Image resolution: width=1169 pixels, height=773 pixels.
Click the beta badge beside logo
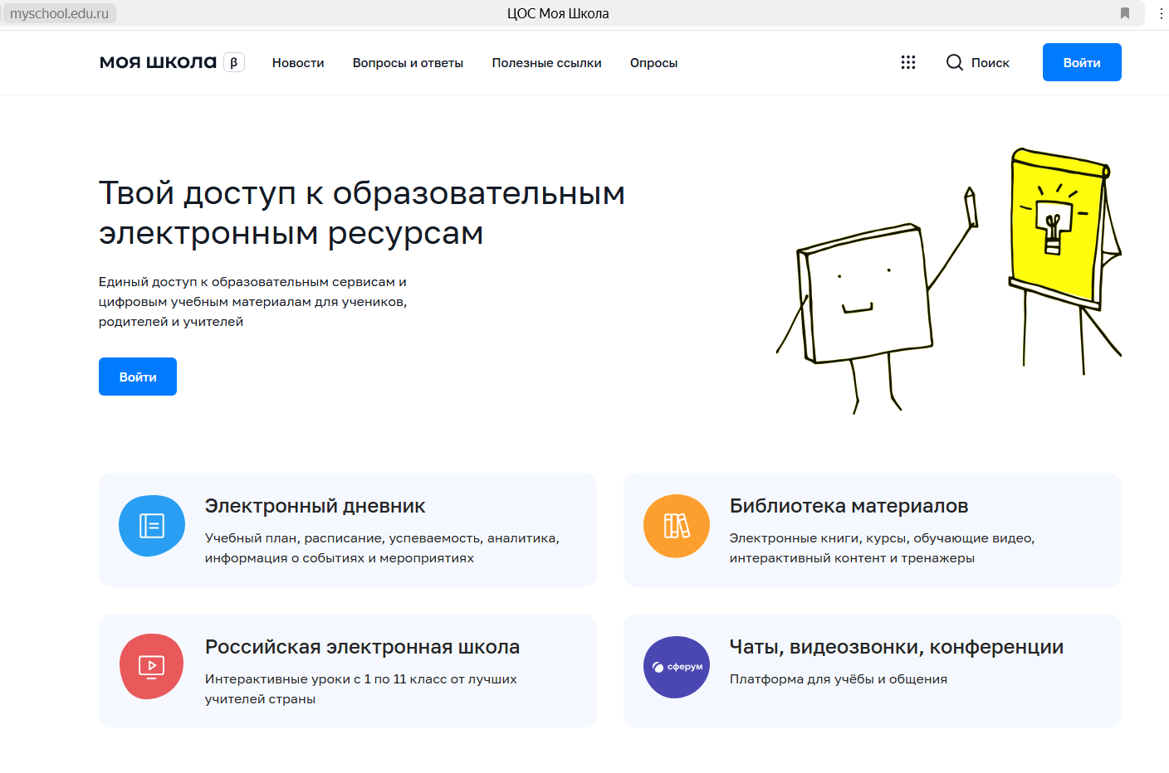[x=234, y=62]
